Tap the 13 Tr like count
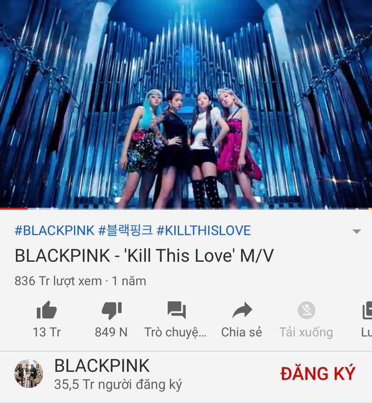 (47, 332)
